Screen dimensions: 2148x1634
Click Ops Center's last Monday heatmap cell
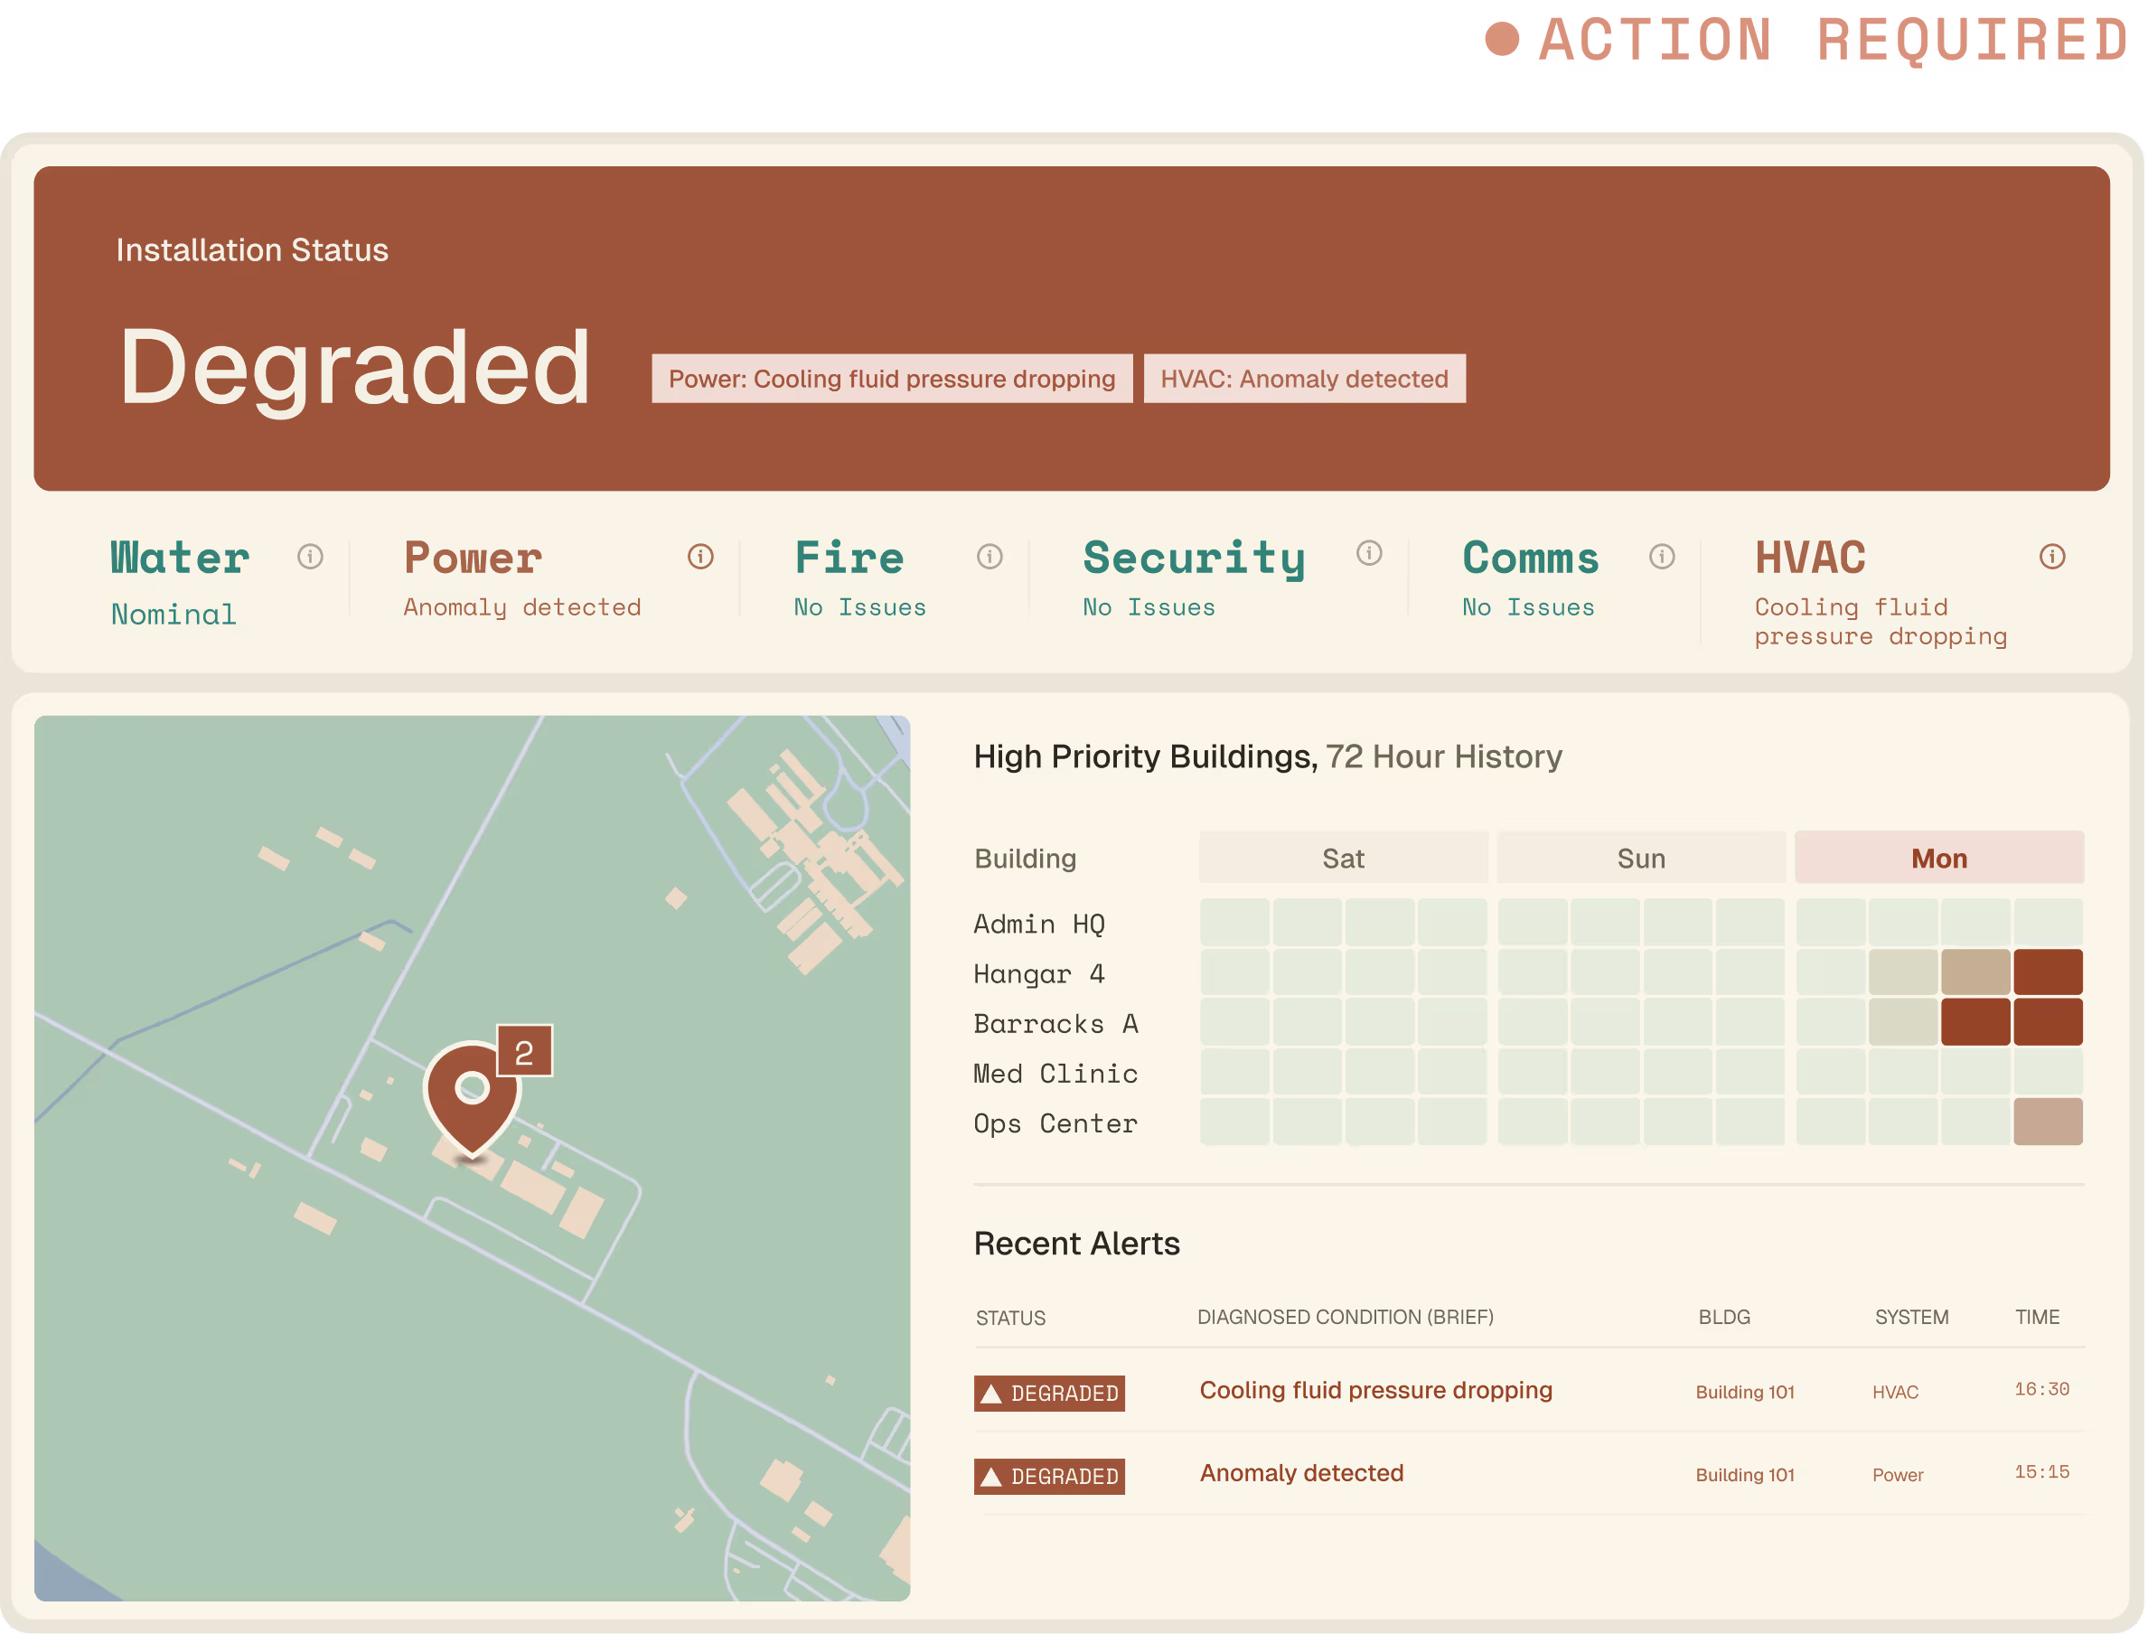click(2048, 1122)
